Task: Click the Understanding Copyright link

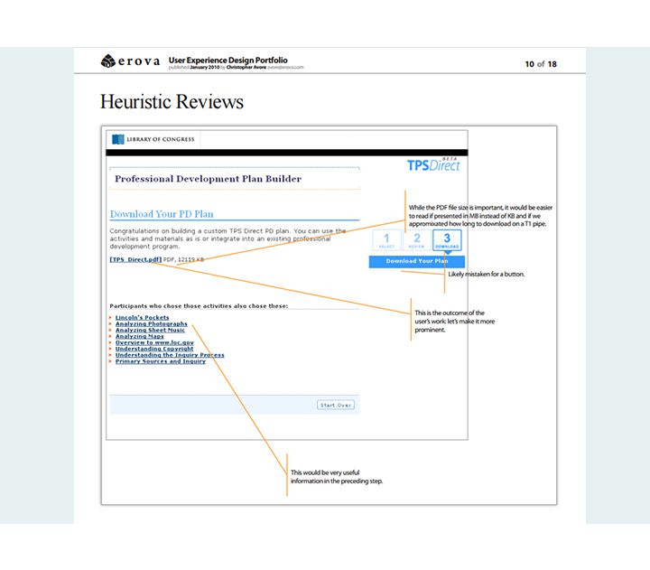Action: pos(153,350)
